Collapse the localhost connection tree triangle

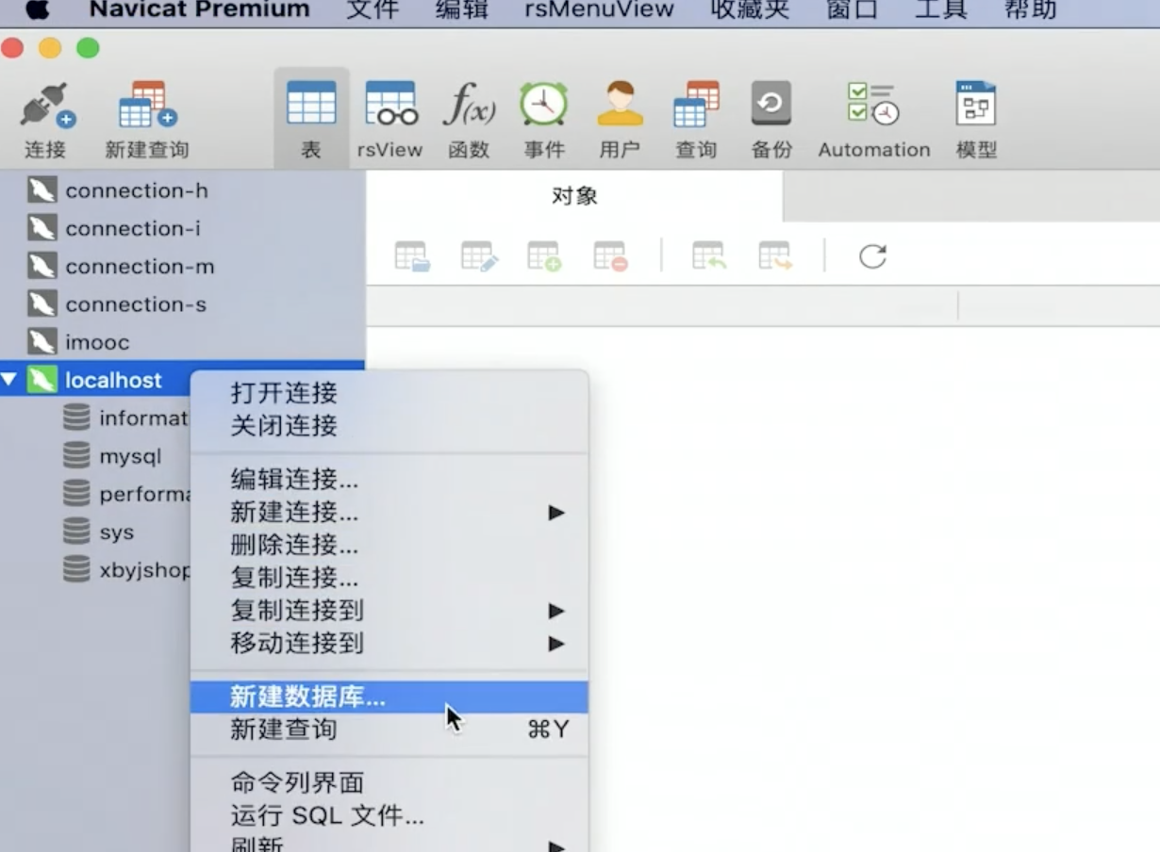9,381
